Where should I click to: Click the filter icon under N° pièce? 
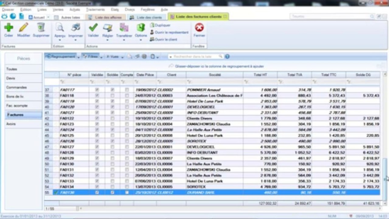tap(62, 82)
